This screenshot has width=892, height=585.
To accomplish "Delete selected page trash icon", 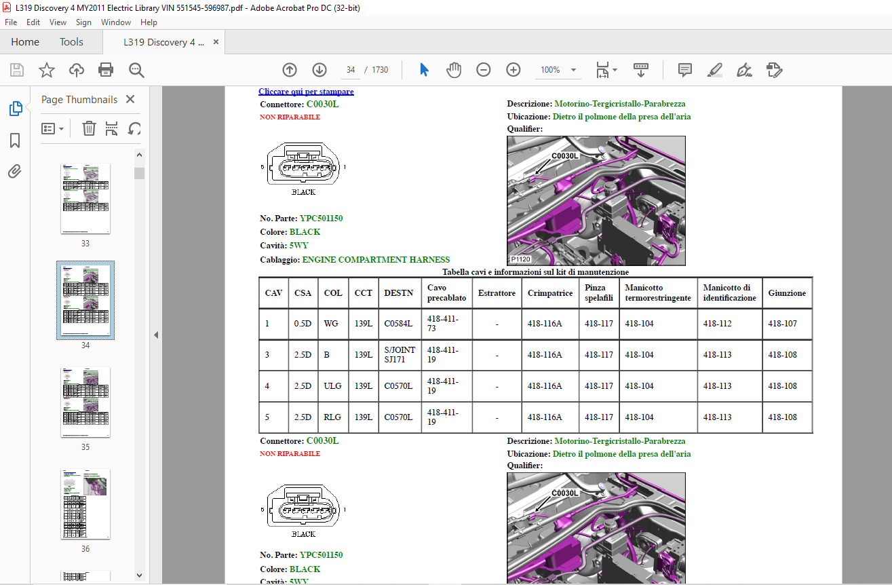I will pyautogui.click(x=89, y=128).
